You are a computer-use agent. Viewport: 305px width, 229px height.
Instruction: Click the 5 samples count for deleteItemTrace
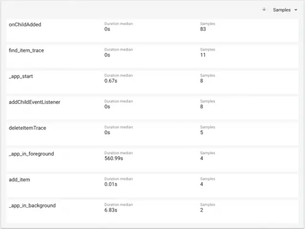coord(201,133)
